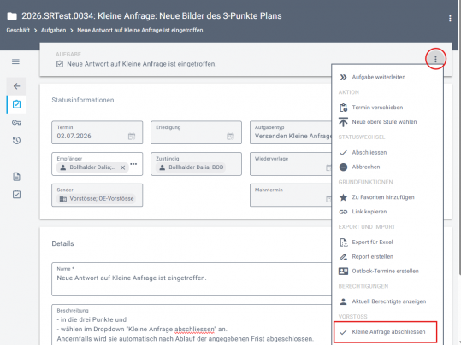Open the top-right header kebab menu
Screen dimensions: 461x345
(450, 19)
